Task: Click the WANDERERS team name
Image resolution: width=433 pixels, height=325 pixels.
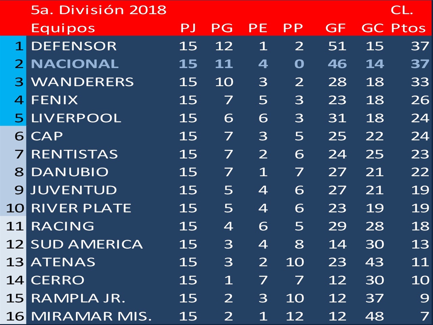Action: point(83,82)
